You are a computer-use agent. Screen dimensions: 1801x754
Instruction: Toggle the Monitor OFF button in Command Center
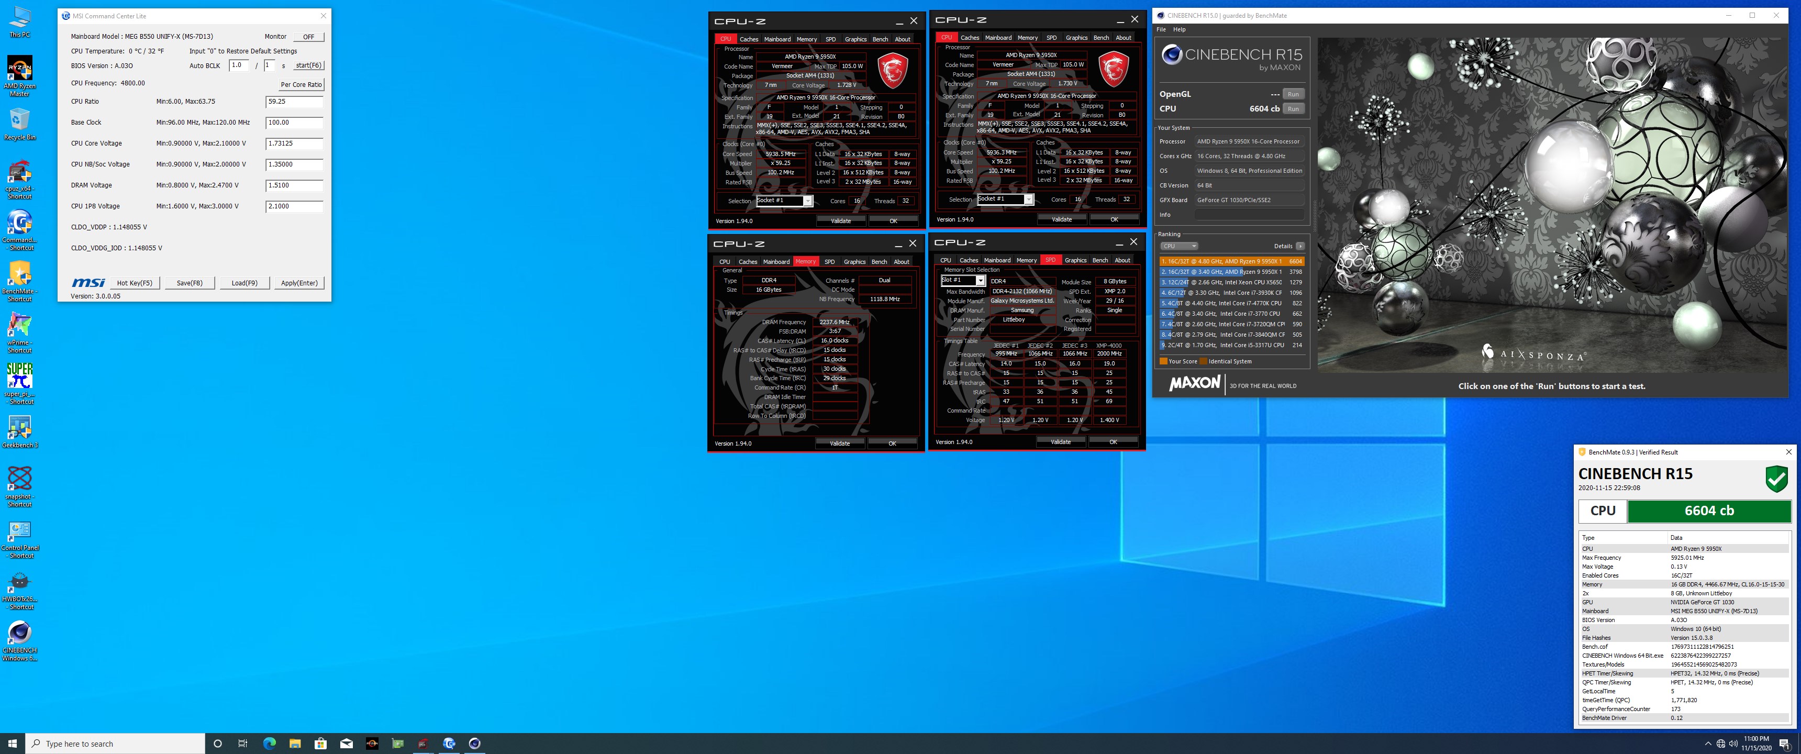pos(308,36)
